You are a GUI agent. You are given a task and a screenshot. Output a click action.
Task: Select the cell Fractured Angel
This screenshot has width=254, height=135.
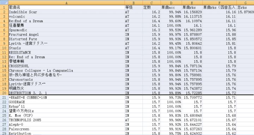coord(66,34)
